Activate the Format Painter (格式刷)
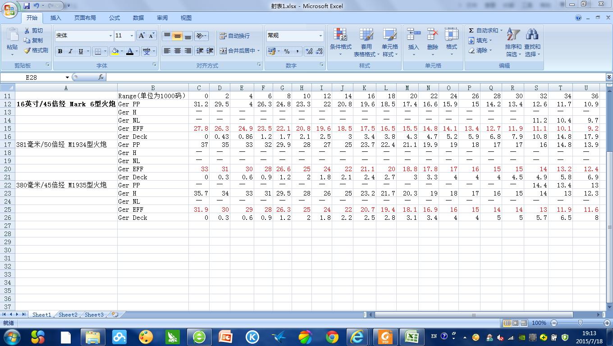Screen dimensions: 613x346 (x=36, y=50)
